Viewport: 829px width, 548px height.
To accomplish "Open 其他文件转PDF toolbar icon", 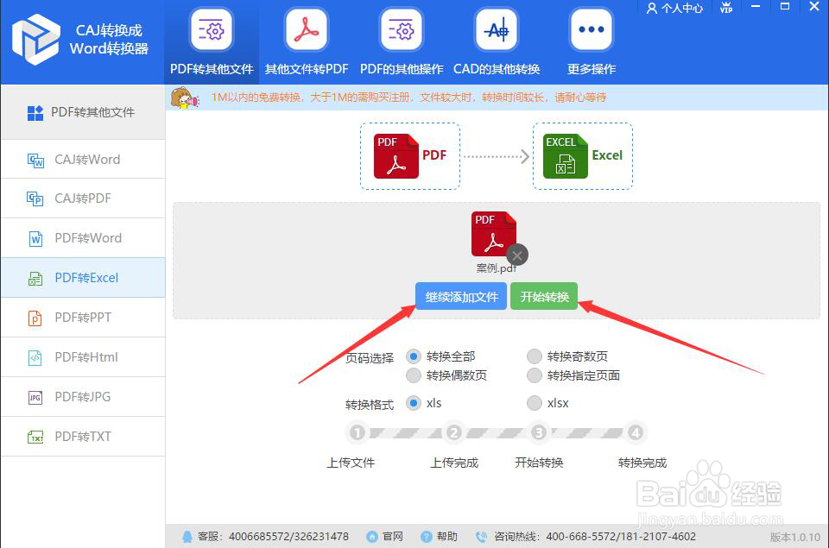I will tap(307, 29).
